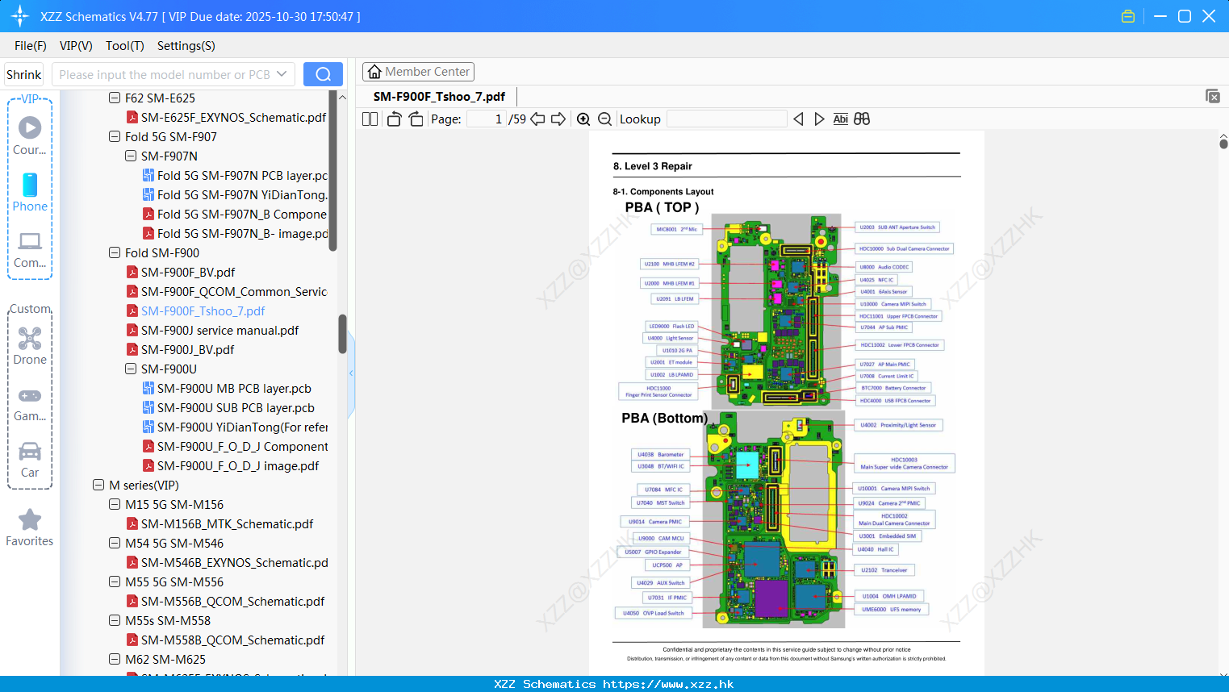The image size is (1229, 692).
Task: Collapse the F62 SM-E625 folder
Action: (115, 98)
